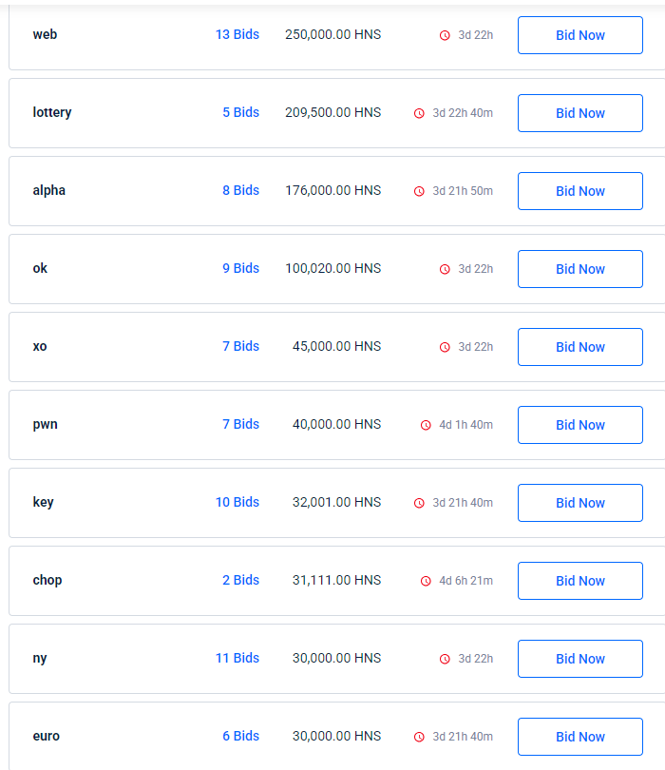
Task: Click the clock icon in the web row
Action: (x=445, y=35)
